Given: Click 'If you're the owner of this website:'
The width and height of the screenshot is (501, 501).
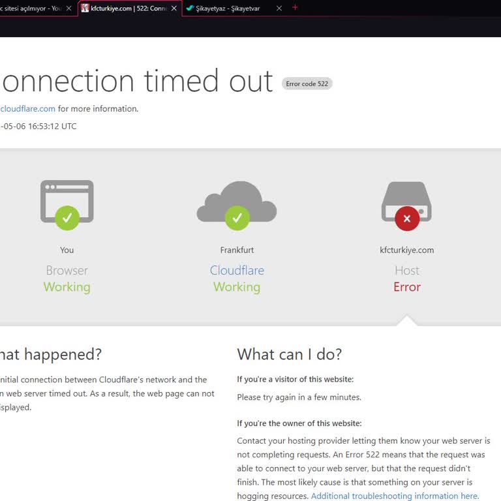Looking at the screenshot, I should point(299,423).
